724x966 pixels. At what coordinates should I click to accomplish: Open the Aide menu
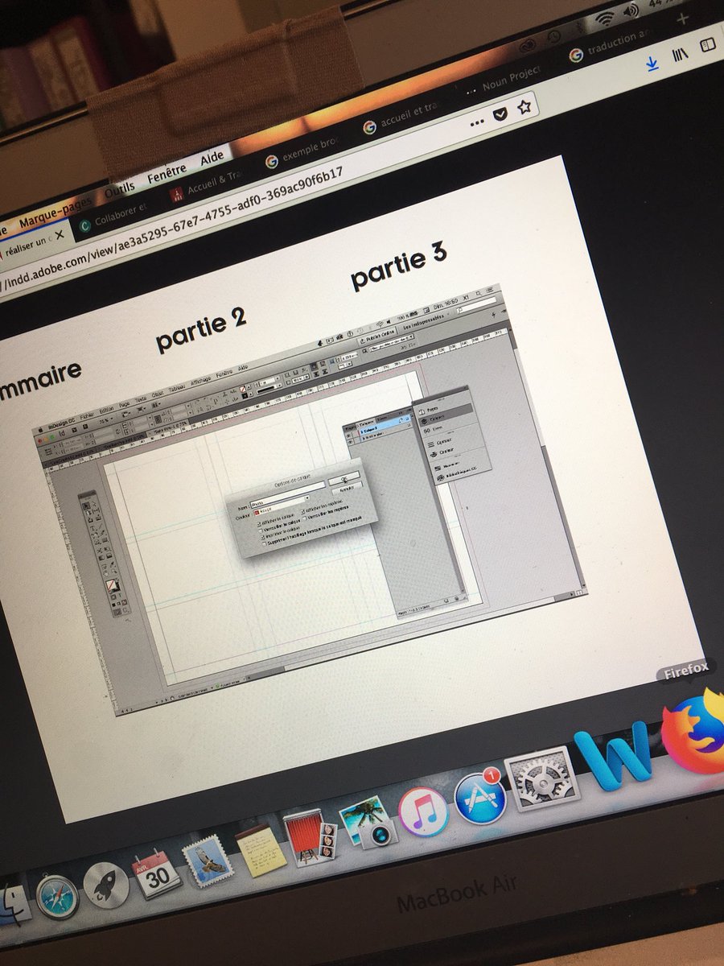(212, 156)
